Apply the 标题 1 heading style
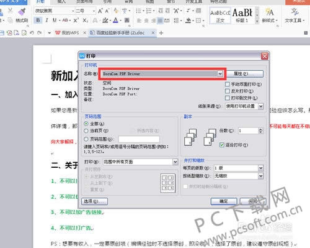 coord(242,15)
